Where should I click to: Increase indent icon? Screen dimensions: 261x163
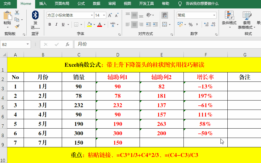tap(155, 24)
